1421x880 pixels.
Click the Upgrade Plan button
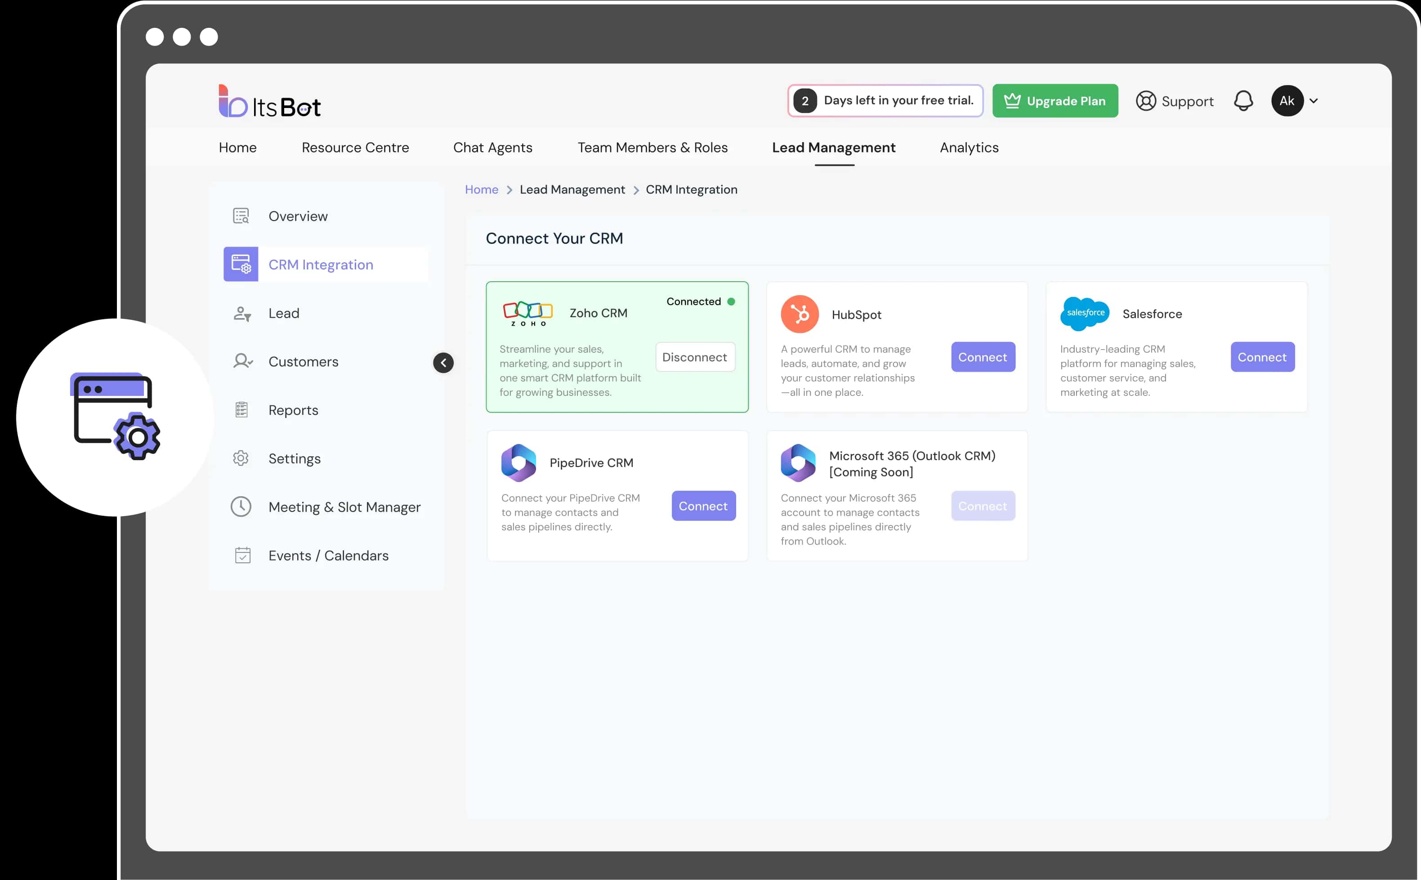tap(1055, 101)
